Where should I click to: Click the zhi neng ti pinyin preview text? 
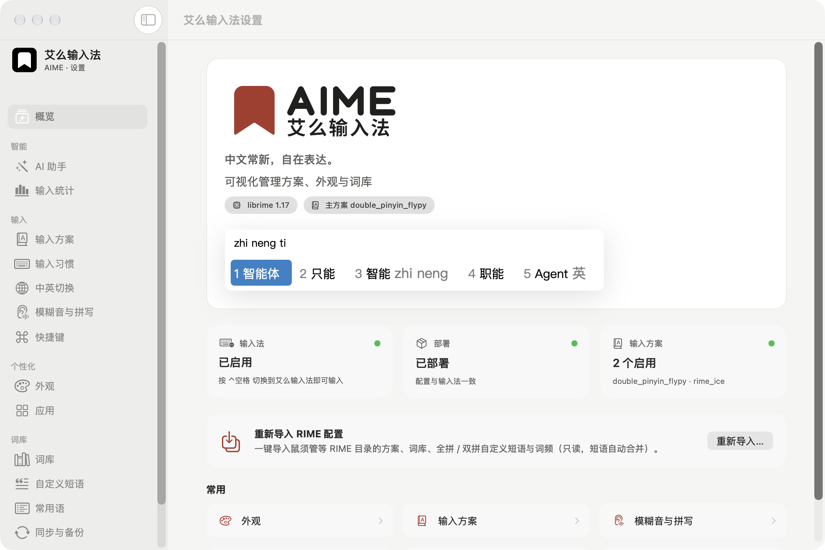click(260, 243)
